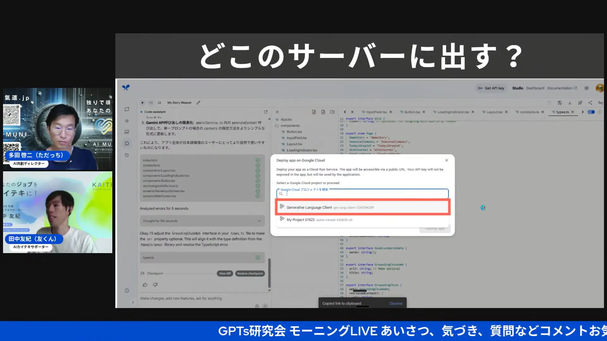Select the types.ts tab
This screenshot has height=341, width=607.
point(562,112)
